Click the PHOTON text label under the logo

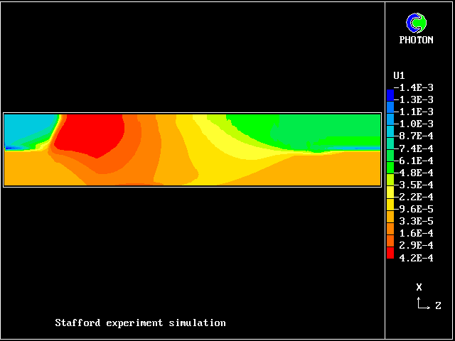416,40
